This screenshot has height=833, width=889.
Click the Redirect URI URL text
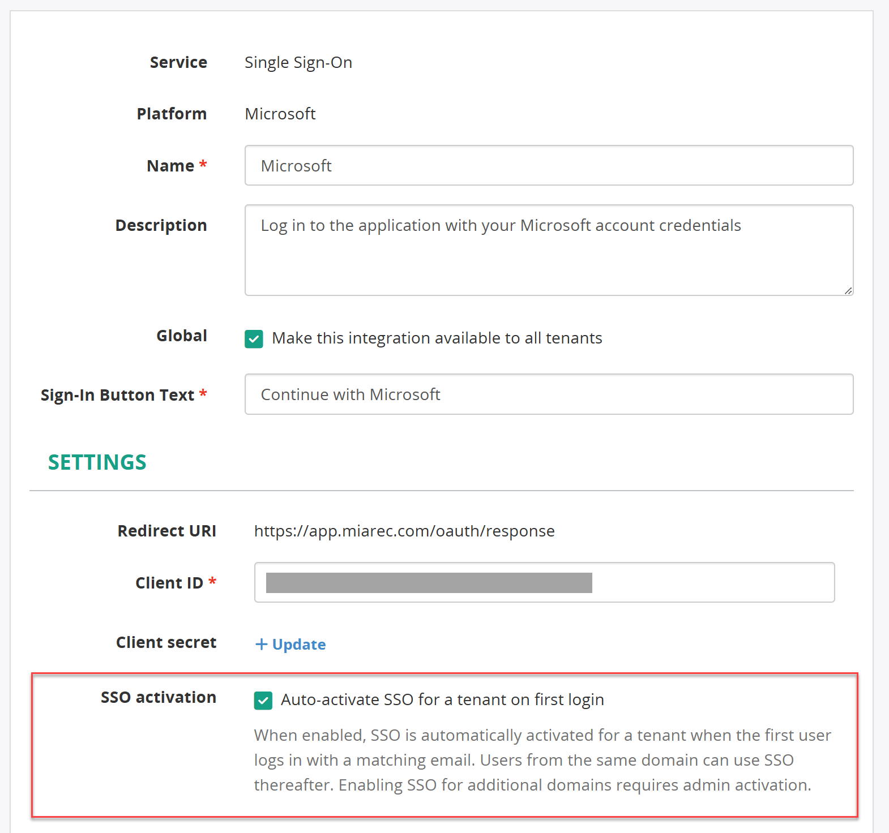[404, 531]
